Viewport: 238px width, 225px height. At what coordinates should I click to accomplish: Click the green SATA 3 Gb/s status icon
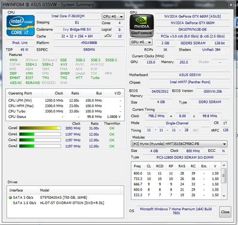(x=10, y=198)
